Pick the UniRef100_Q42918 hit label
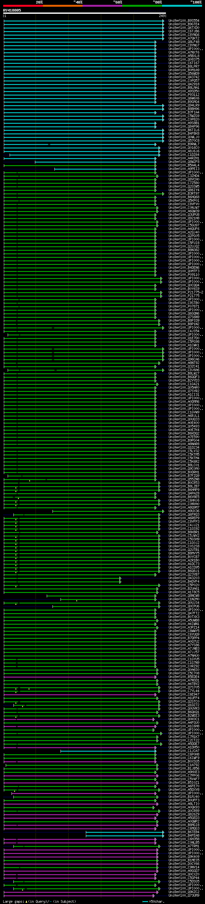205x904 pixels. coord(184,84)
